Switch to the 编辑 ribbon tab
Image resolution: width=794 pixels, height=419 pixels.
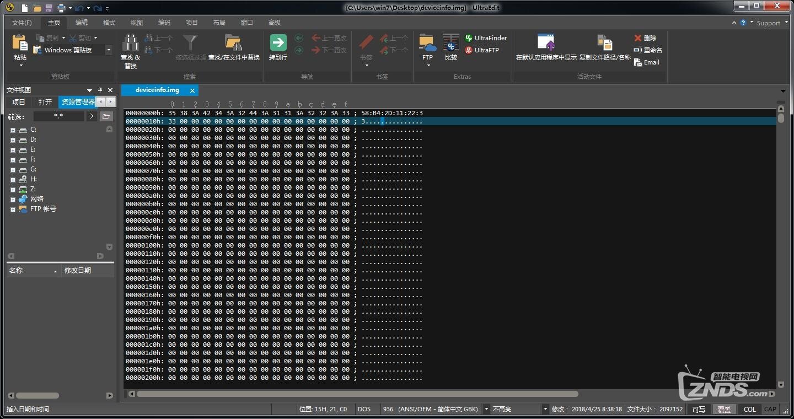point(82,23)
